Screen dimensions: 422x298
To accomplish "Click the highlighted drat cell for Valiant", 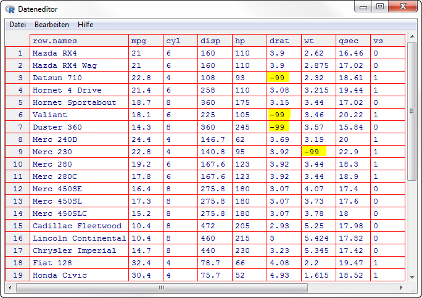I will coord(279,115).
